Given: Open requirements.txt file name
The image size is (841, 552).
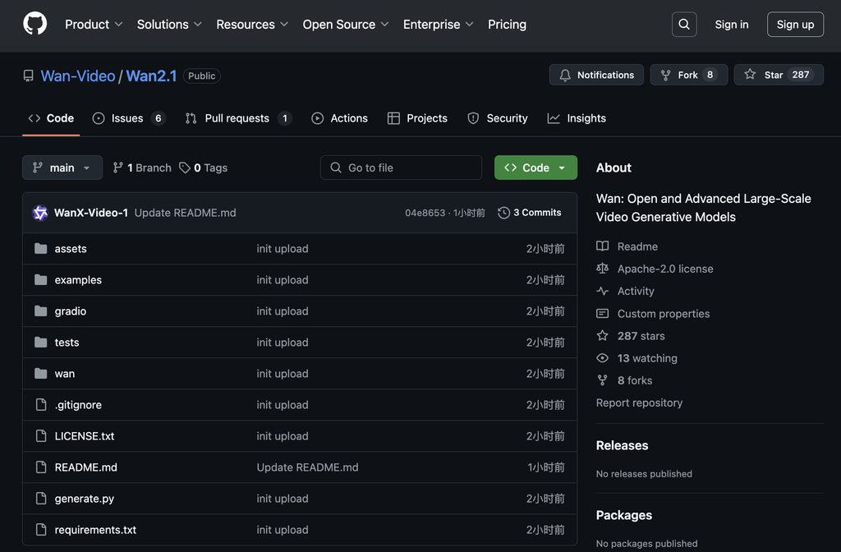Looking at the screenshot, I should tap(95, 530).
